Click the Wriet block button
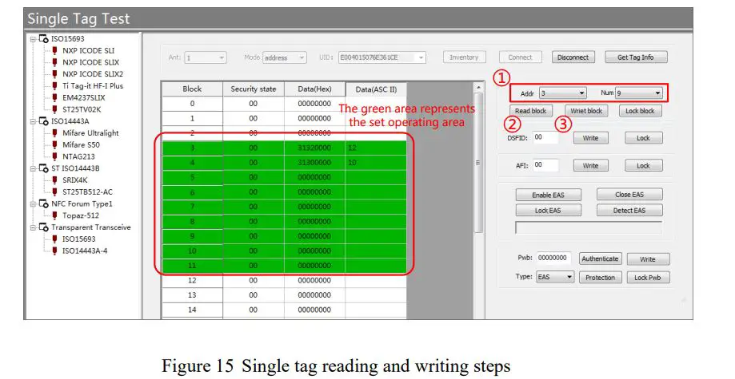 [586, 111]
